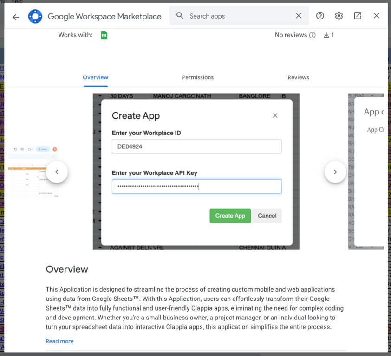Close the Marketplace dialog
The height and width of the screenshot is (356, 391).
(376, 16)
